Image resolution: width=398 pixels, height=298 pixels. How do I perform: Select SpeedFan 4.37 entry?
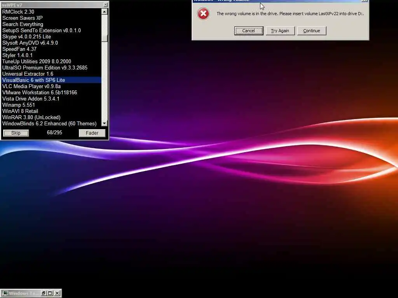52,49
